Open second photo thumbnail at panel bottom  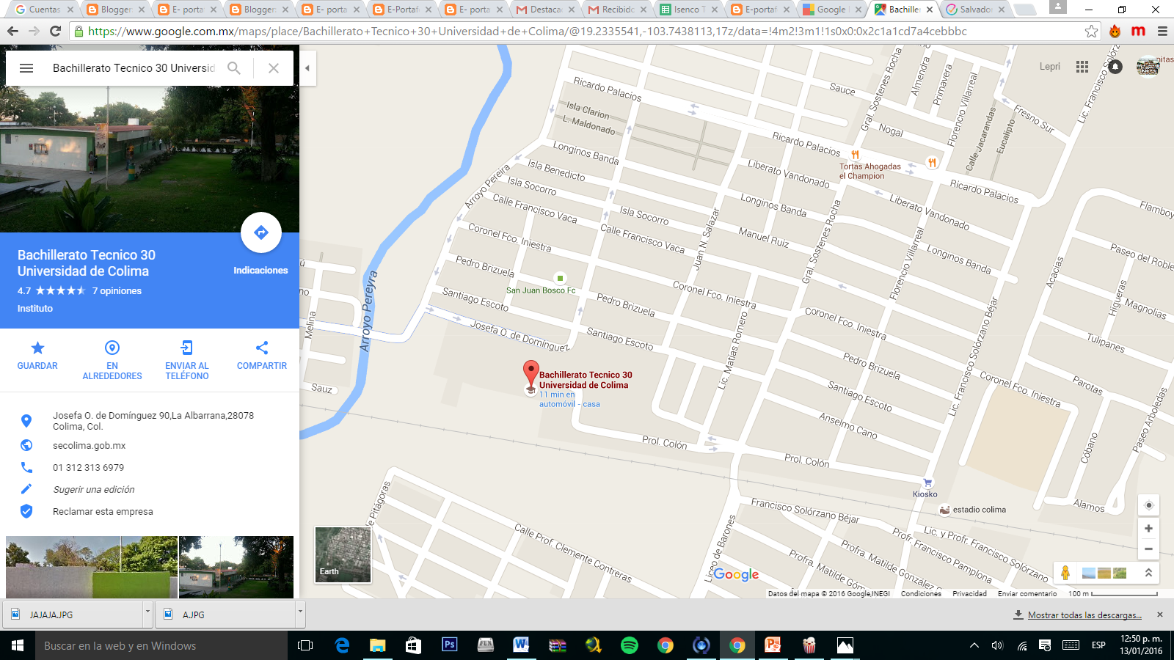tap(236, 567)
